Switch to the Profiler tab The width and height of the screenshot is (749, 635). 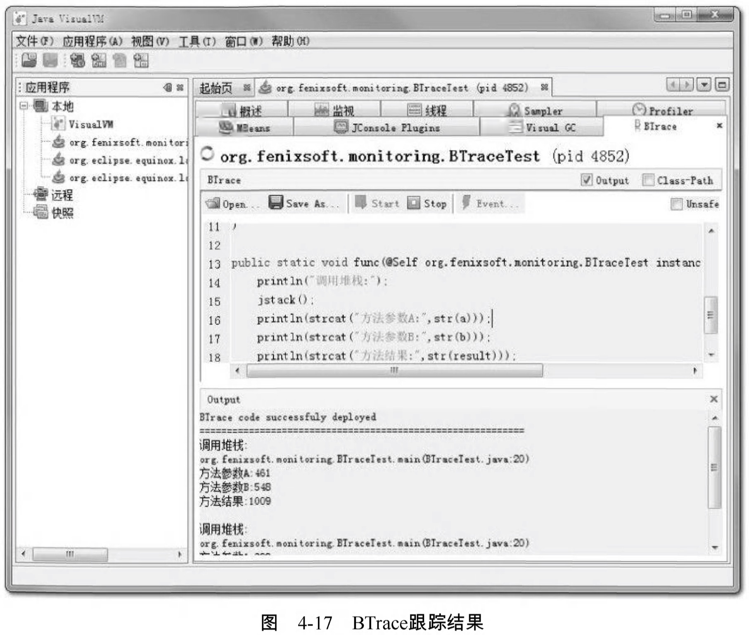tap(661, 110)
